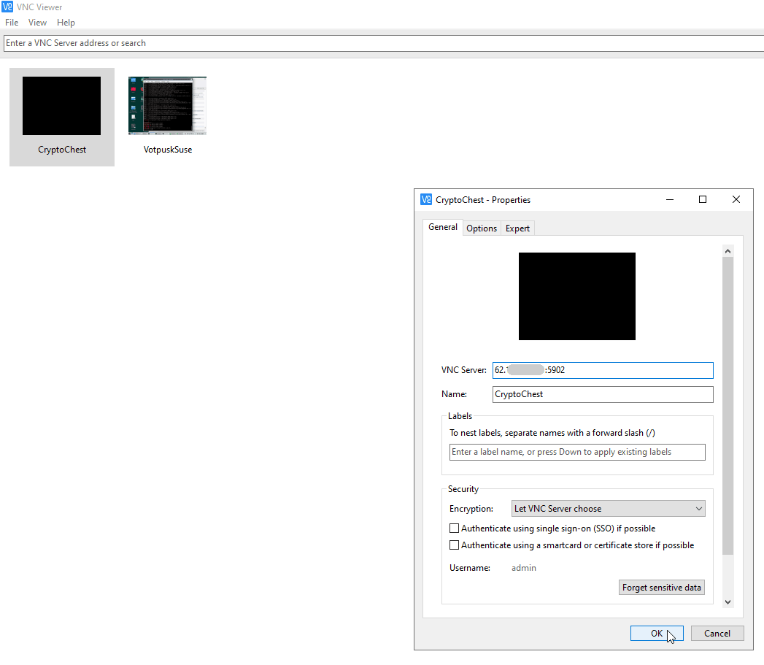The image size is (764, 665).
Task: Click the VNC Server address search bar
Action: click(x=384, y=43)
